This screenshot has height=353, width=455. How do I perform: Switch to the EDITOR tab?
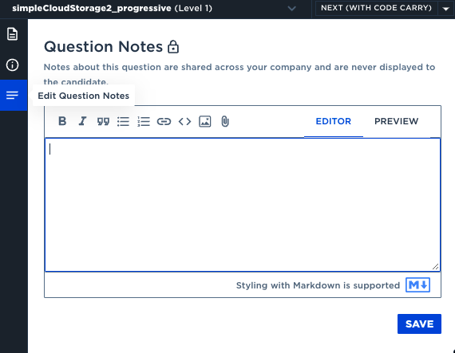pyautogui.click(x=334, y=121)
